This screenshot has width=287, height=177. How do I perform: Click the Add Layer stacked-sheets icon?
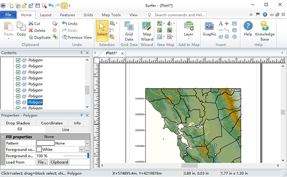click(x=189, y=26)
